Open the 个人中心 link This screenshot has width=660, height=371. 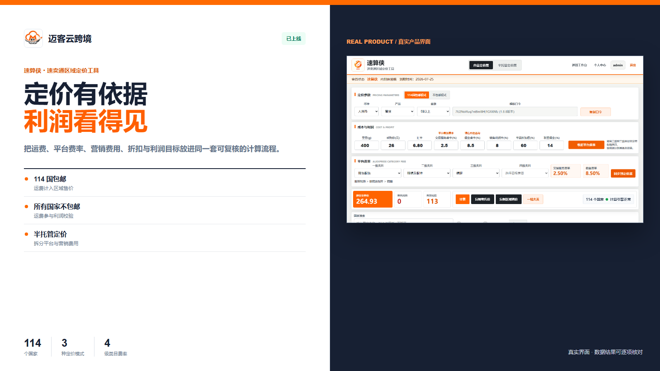point(600,65)
